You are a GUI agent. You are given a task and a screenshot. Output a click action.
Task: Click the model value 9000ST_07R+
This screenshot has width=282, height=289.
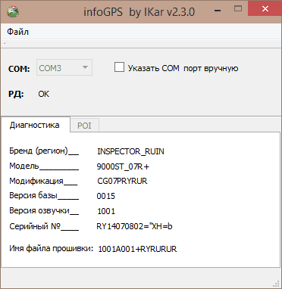(123, 166)
